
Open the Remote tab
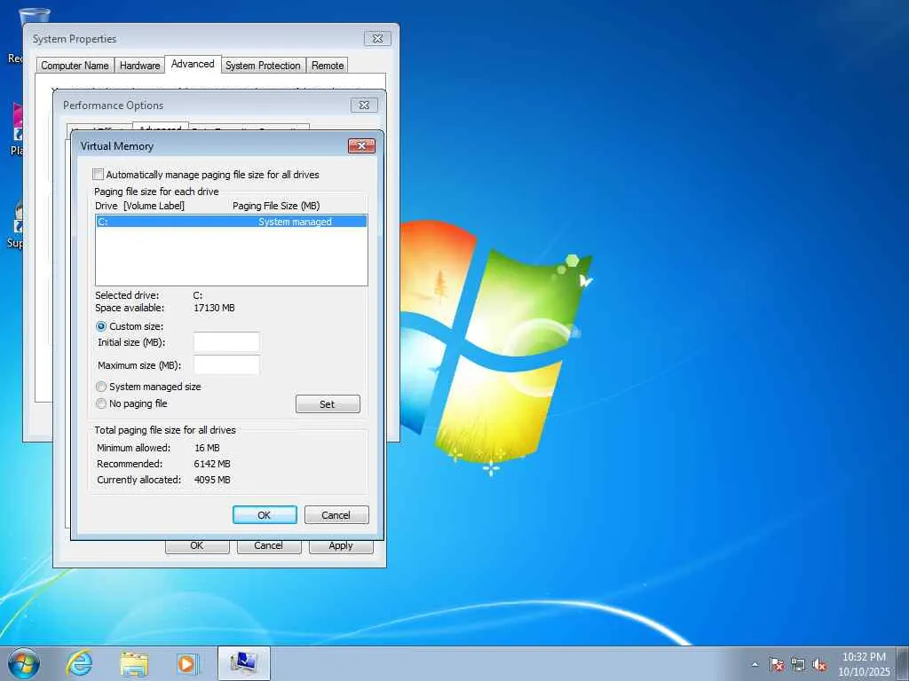(328, 66)
